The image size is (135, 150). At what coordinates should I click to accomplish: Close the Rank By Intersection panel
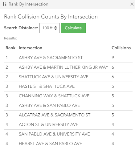[132, 4]
